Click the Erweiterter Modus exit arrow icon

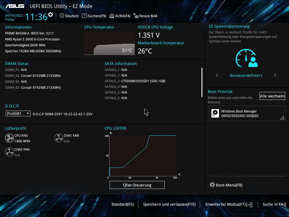(250, 205)
